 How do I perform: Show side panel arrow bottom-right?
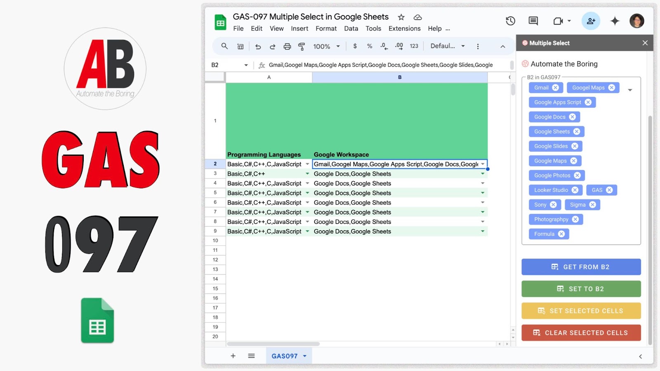coord(641,357)
